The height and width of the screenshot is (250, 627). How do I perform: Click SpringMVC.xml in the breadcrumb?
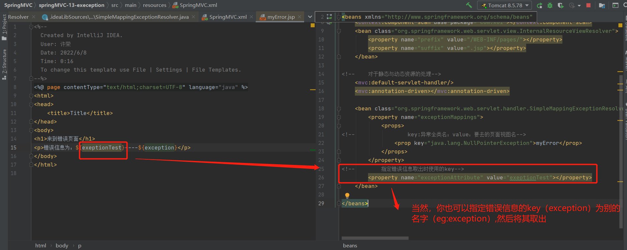[195, 5]
